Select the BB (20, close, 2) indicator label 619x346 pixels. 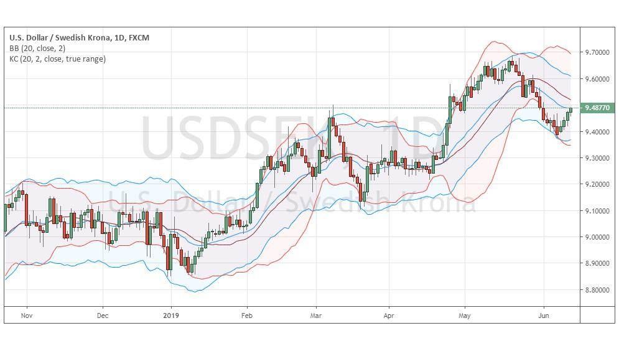[38, 49]
